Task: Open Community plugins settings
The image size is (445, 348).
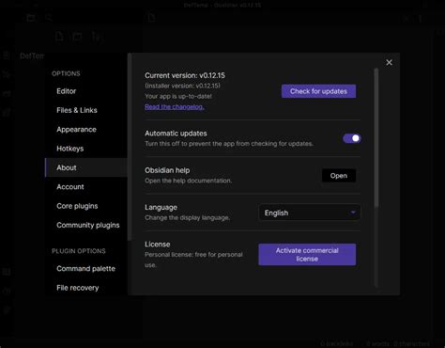Action: (x=86, y=225)
